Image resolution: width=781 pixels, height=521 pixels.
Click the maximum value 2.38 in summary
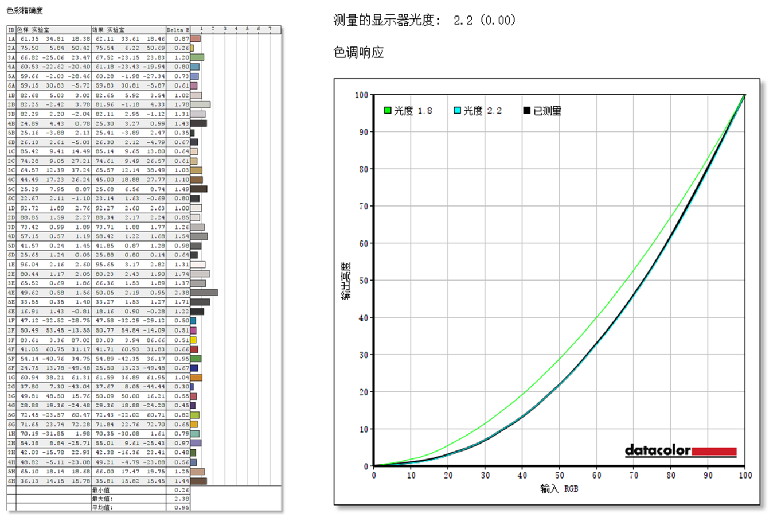(x=182, y=499)
